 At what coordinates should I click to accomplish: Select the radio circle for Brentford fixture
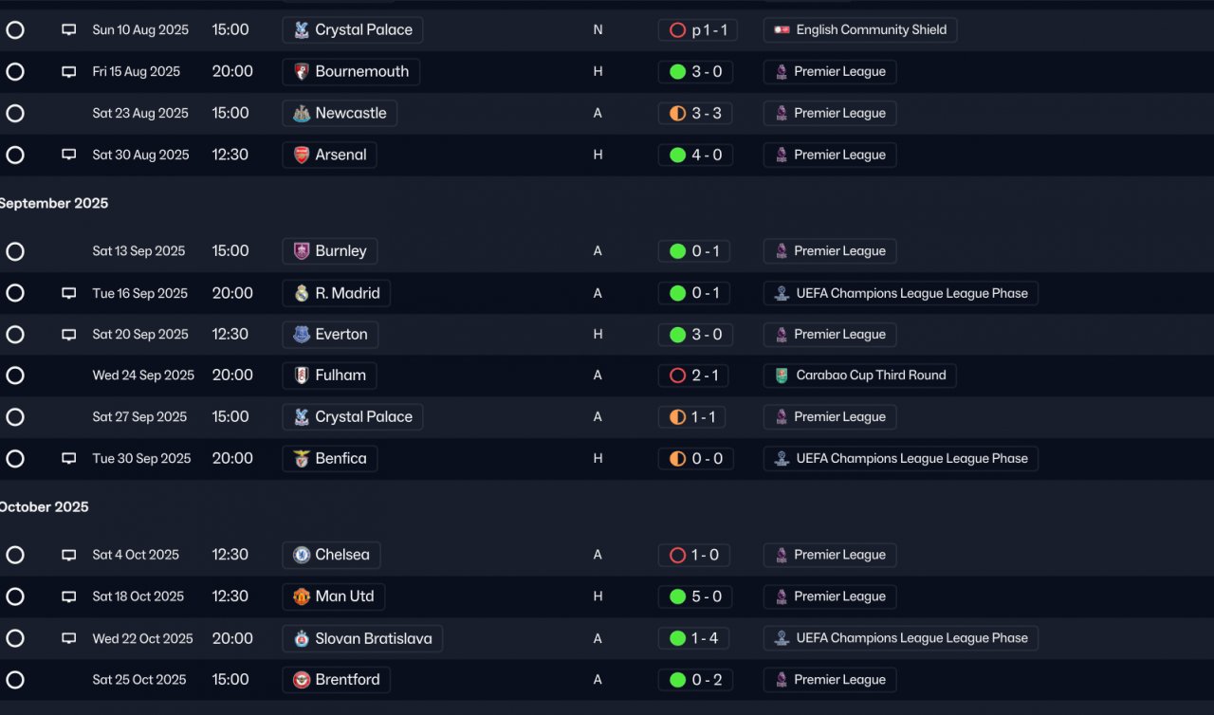pyautogui.click(x=15, y=680)
